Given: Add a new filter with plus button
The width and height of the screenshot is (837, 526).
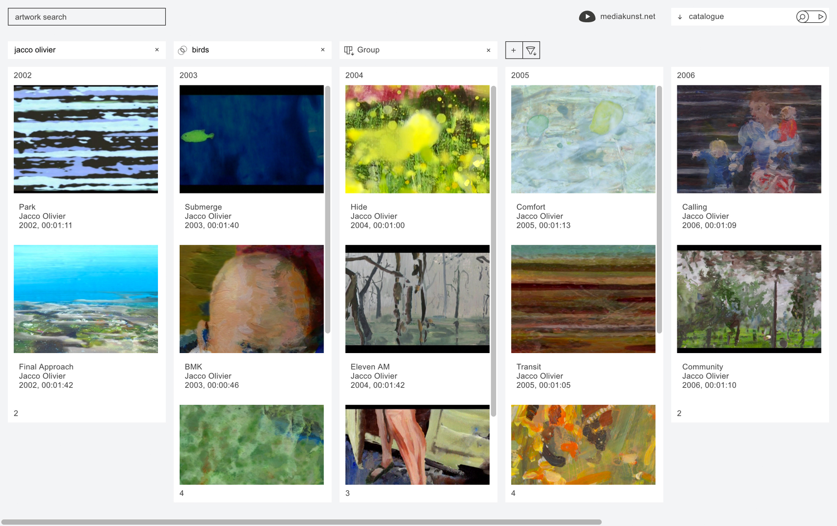Looking at the screenshot, I should pyautogui.click(x=514, y=50).
